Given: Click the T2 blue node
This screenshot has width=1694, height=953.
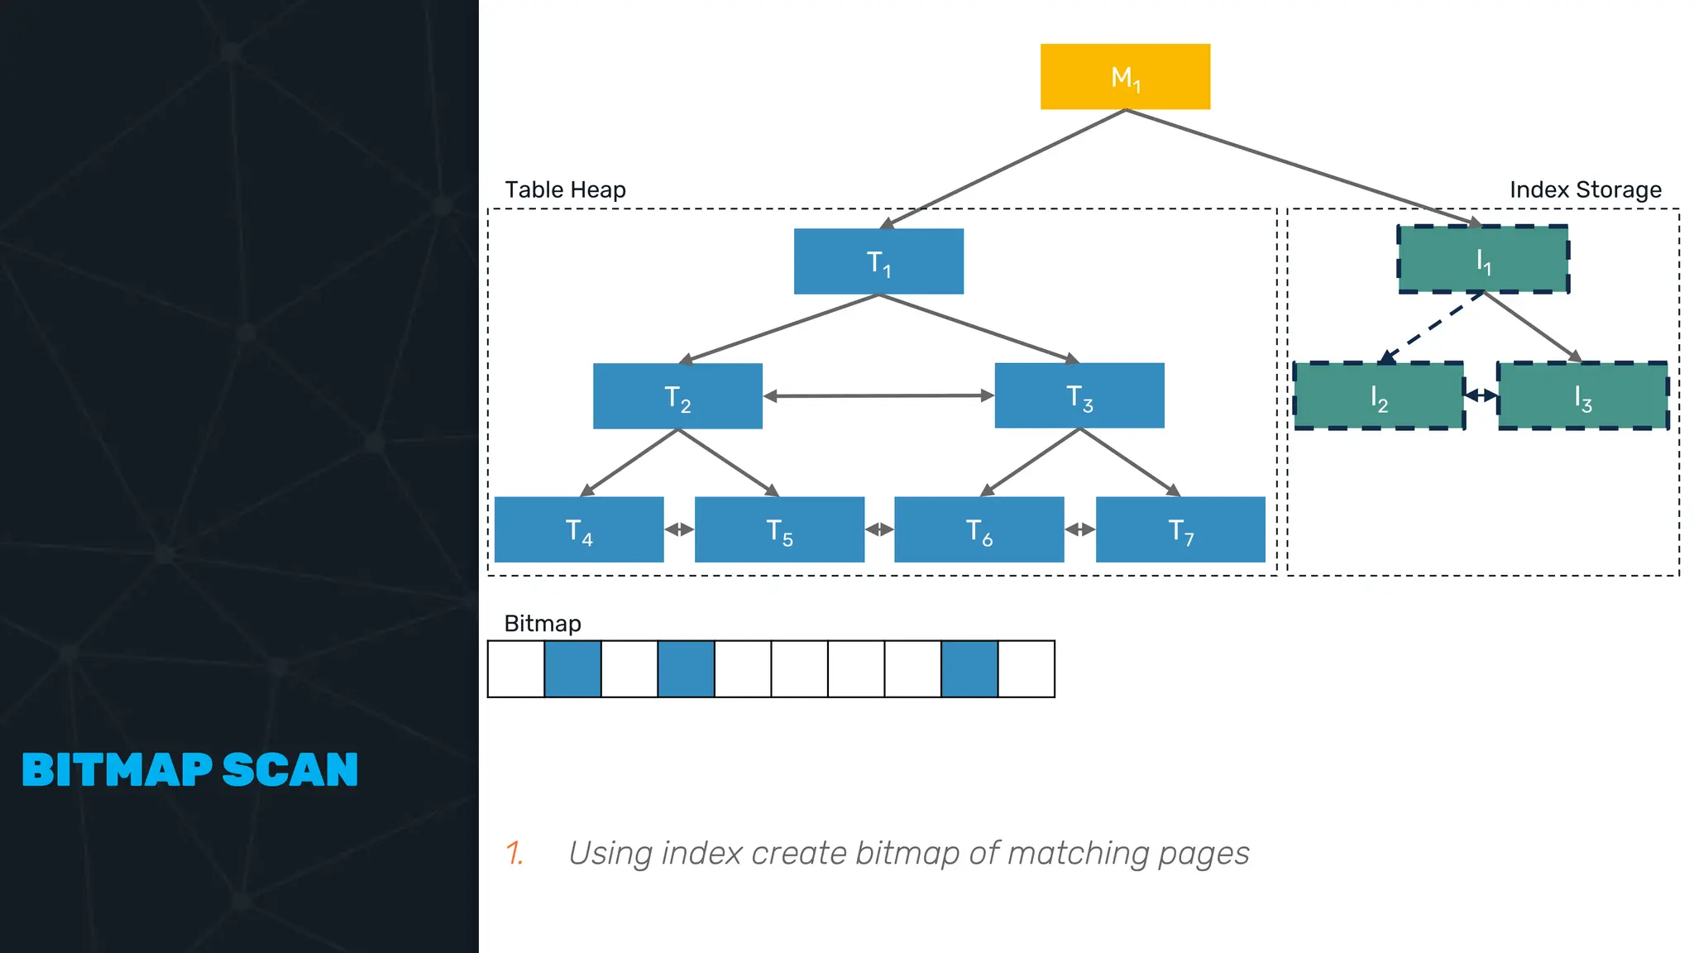Looking at the screenshot, I should tap(677, 396).
